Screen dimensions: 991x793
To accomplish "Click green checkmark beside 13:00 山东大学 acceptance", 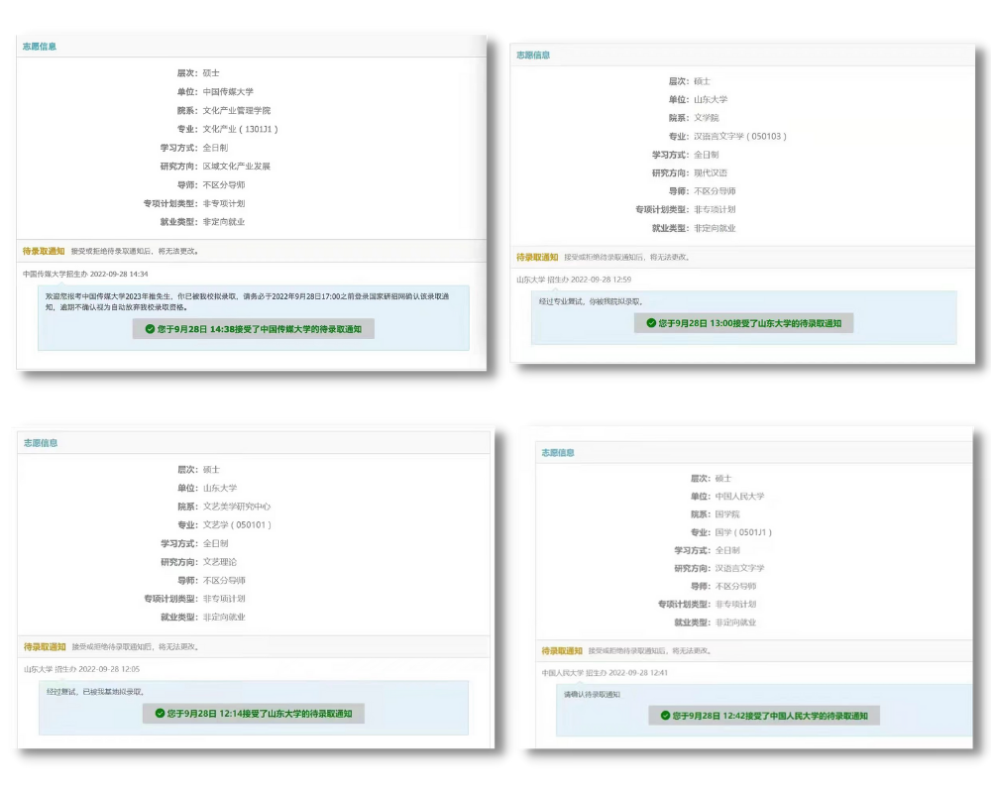I will 651,323.
